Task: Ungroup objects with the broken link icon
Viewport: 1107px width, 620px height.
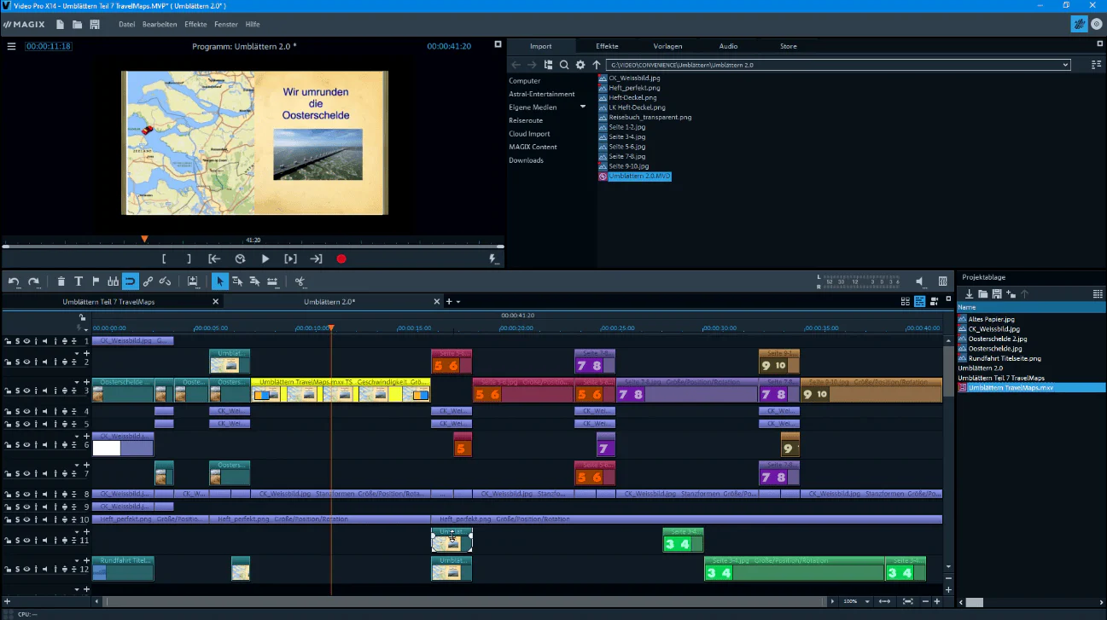Action: 166,281
